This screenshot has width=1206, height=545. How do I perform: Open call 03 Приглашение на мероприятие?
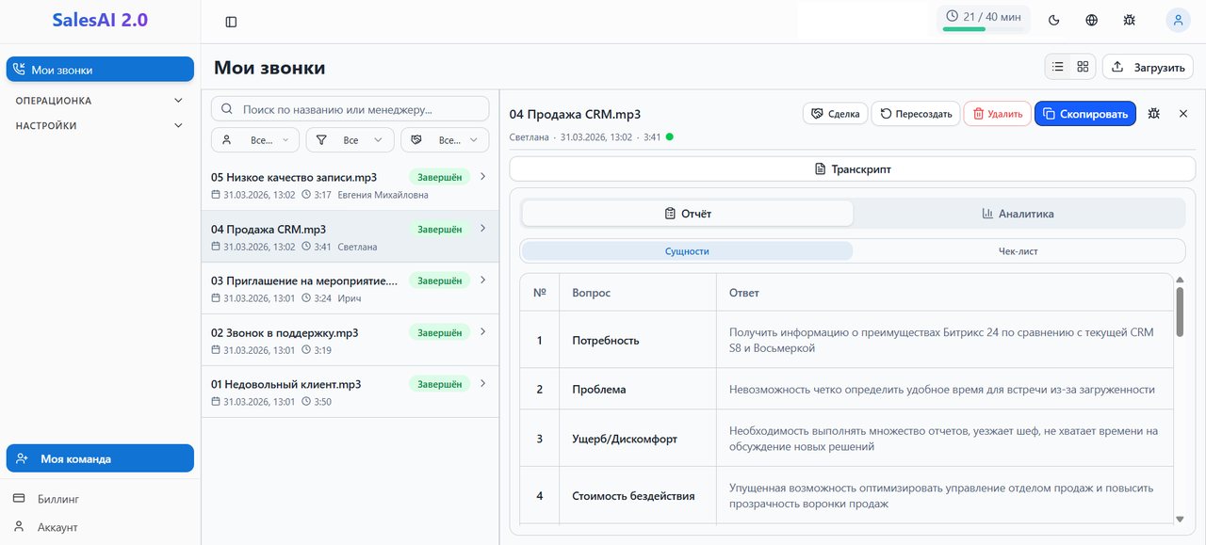pos(350,288)
